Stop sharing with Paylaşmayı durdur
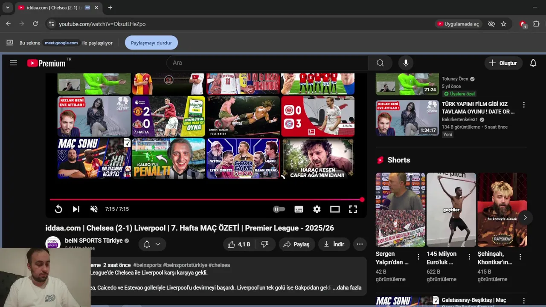The height and width of the screenshot is (307, 546). click(151, 43)
